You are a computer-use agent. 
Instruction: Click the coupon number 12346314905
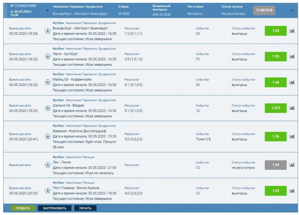tap(24, 5)
